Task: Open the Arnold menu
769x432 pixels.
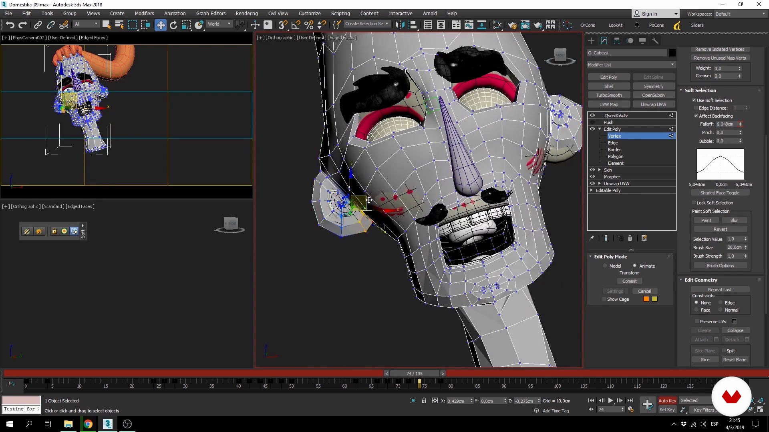Action: (x=430, y=14)
